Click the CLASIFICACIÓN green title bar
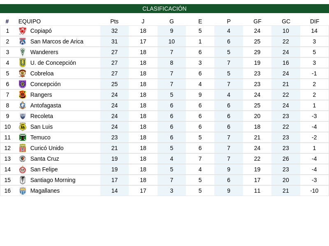Screen dimensions: 329x246 pyautogui.click(x=164, y=9)
